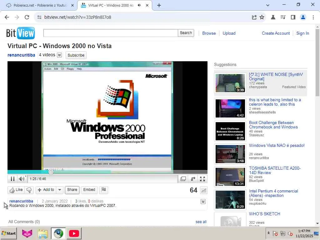Open a new browser tab
This screenshot has height=240, width=320.
[159, 5]
